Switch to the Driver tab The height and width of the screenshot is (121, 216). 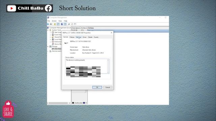click(x=84, y=37)
